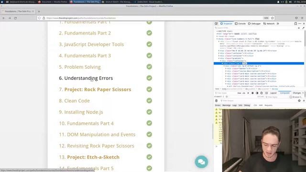Open the Changes tab
The height and width of the screenshot is (172, 306).
click(x=297, y=93)
